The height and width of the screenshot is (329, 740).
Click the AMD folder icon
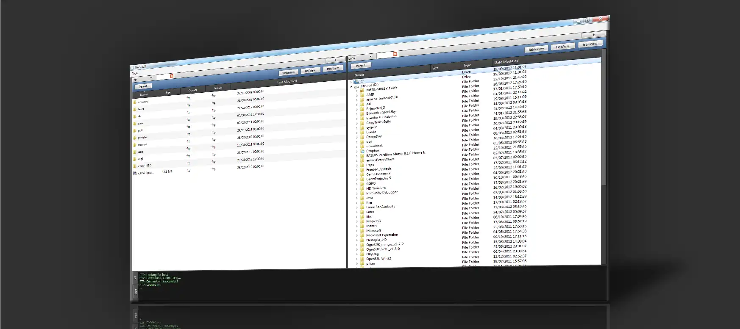(x=362, y=95)
